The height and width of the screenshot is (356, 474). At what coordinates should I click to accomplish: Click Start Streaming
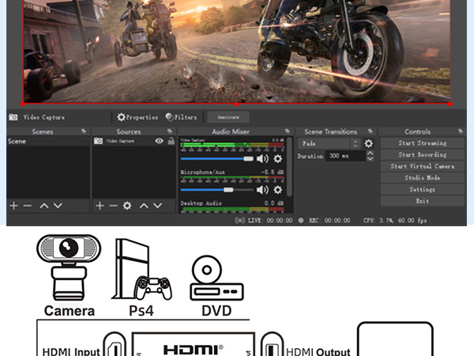(x=423, y=143)
